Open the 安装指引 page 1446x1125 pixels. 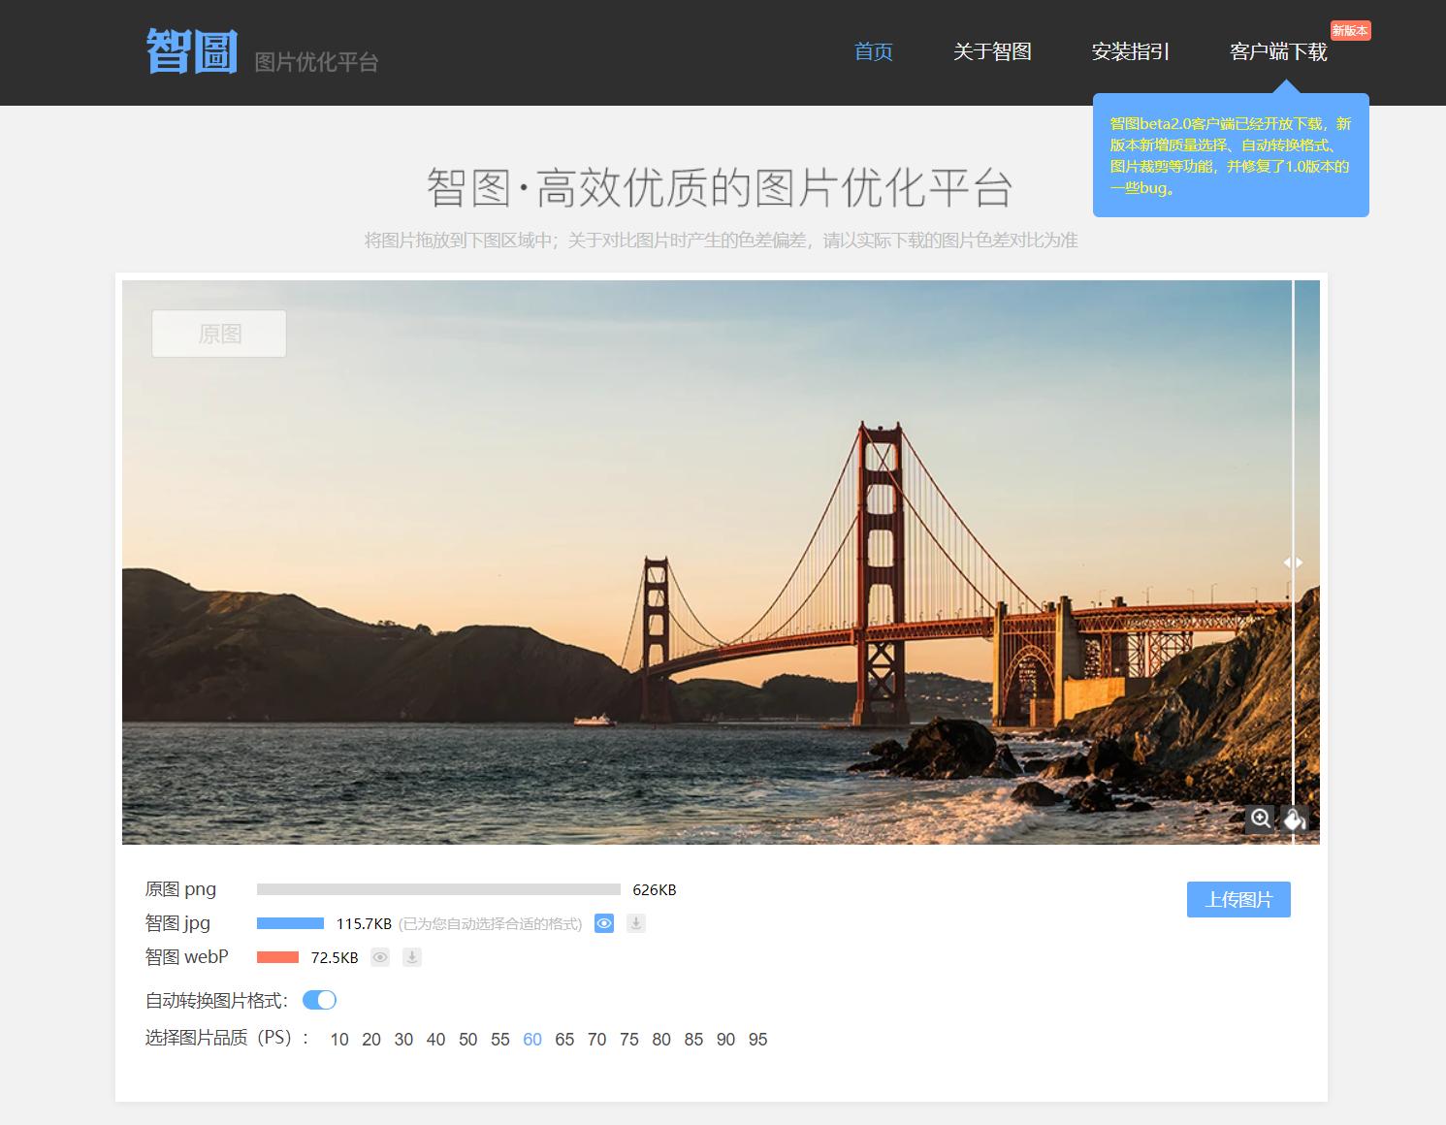pos(1131,51)
